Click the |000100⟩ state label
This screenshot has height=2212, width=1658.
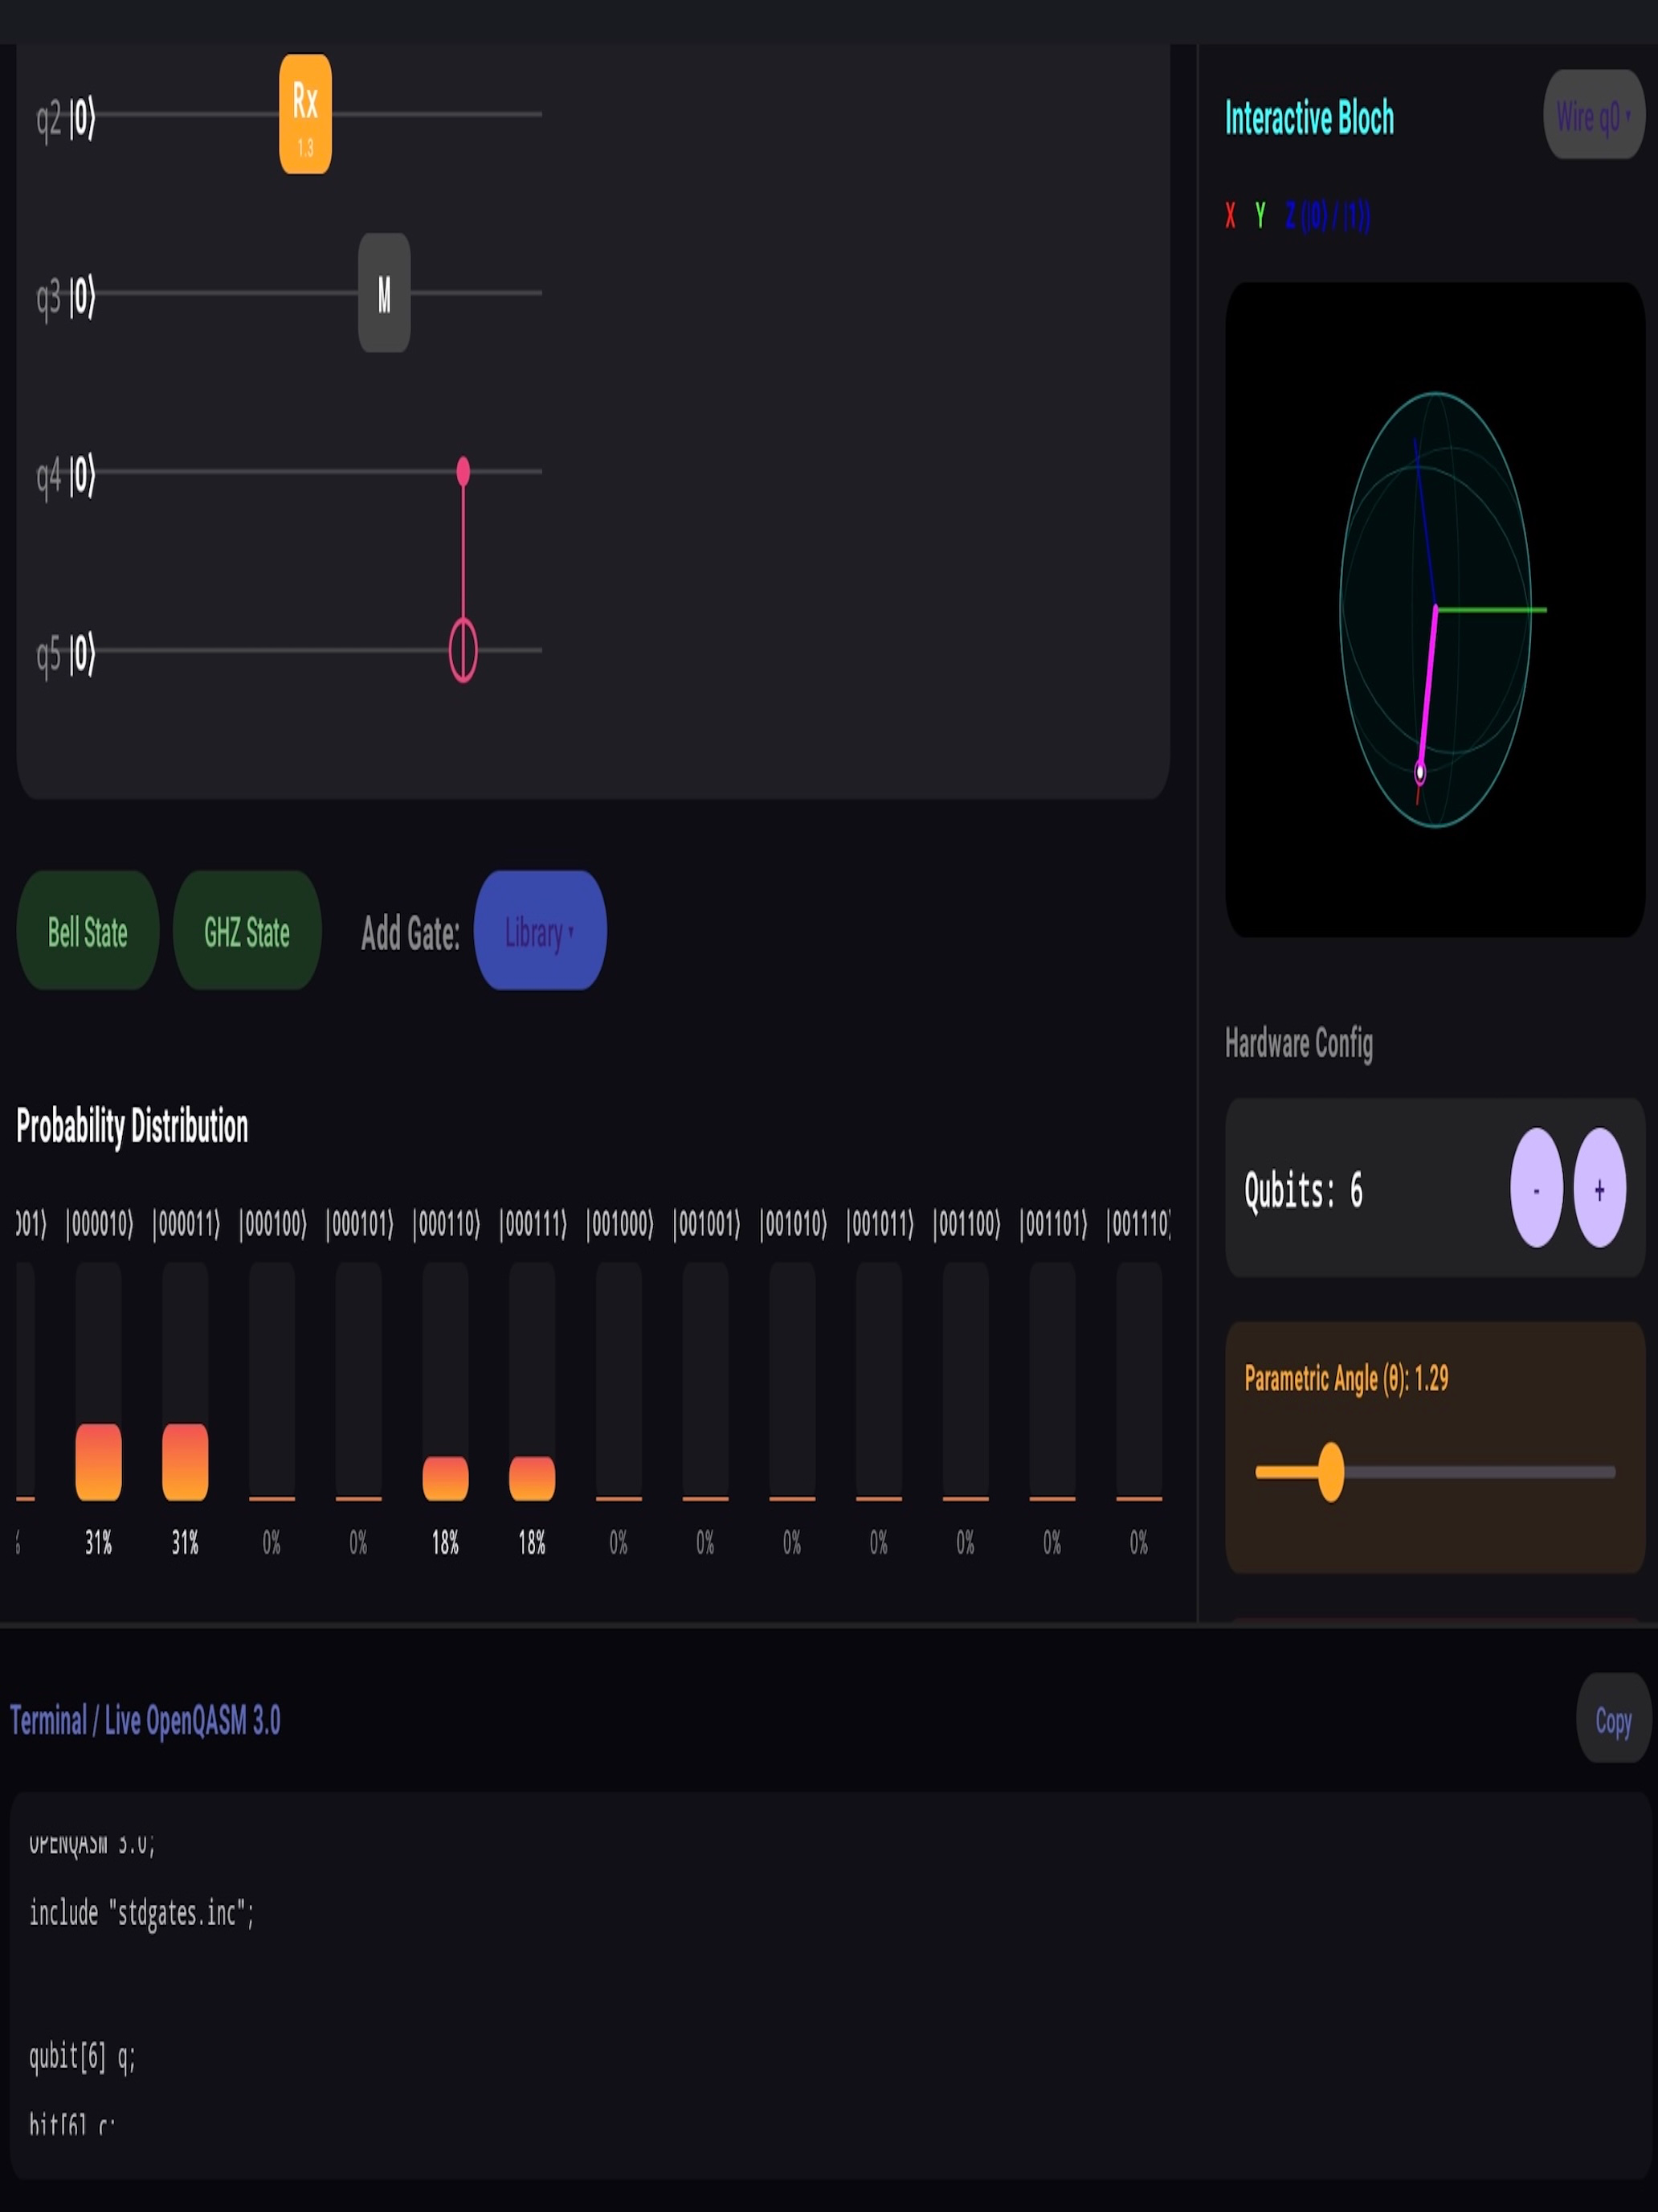(273, 1224)
